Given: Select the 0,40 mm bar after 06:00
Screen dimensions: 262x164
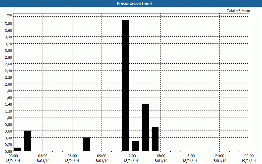Looking at the screenshot, I should click(x=86, y=144).
